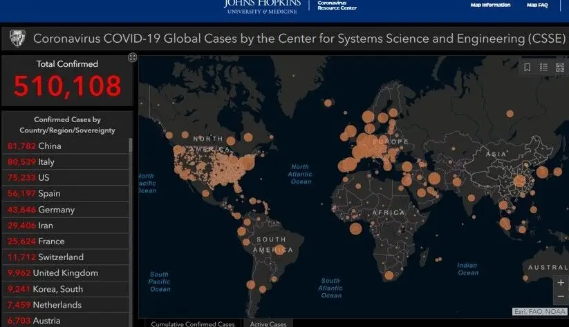Switch to Active Cases tab

[x=269, y=324]
